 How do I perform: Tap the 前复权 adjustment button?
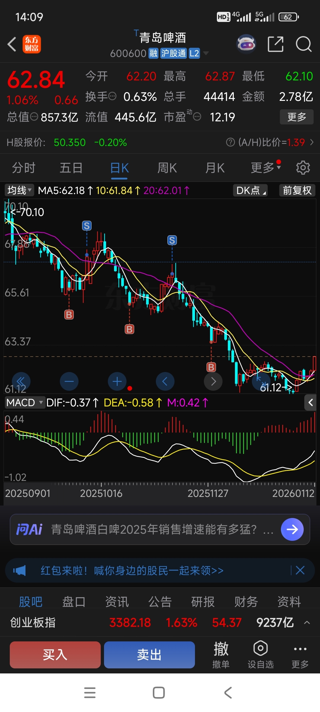(x=297, y=190)
